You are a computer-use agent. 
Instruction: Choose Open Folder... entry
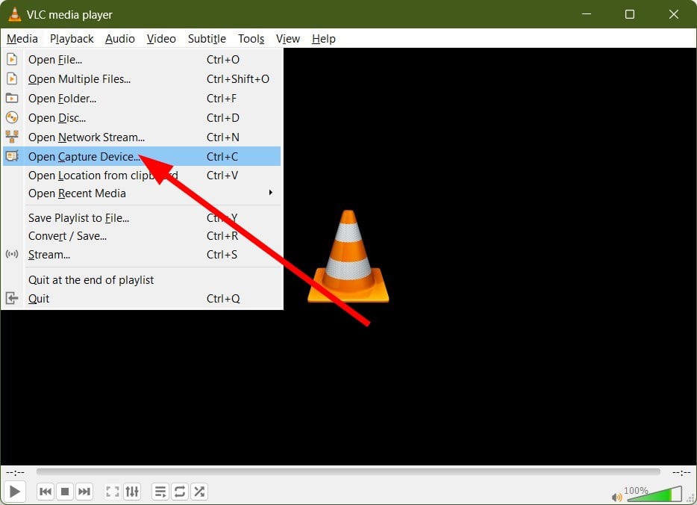point(142,99)
